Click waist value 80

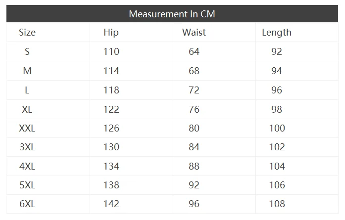pyautogui.click(x=194, y=128)
